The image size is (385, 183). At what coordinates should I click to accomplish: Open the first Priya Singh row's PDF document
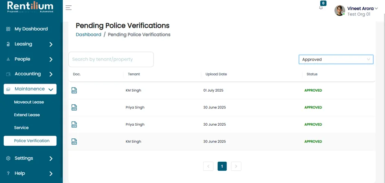(74, 107)
